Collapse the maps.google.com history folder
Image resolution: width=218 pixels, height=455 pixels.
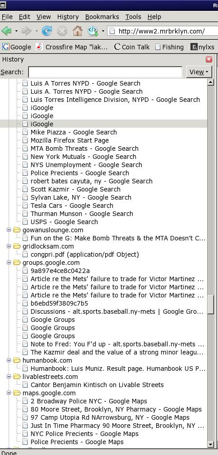click(x=9, y=393)
